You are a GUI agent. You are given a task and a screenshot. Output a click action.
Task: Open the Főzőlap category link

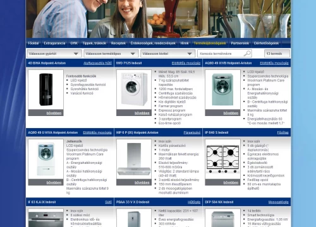coord(283,132)
